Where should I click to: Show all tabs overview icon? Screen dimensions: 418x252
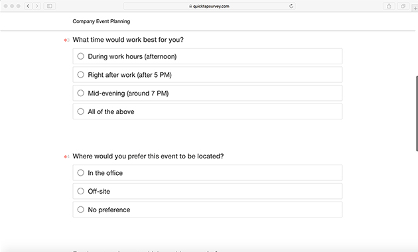[403, 6]
